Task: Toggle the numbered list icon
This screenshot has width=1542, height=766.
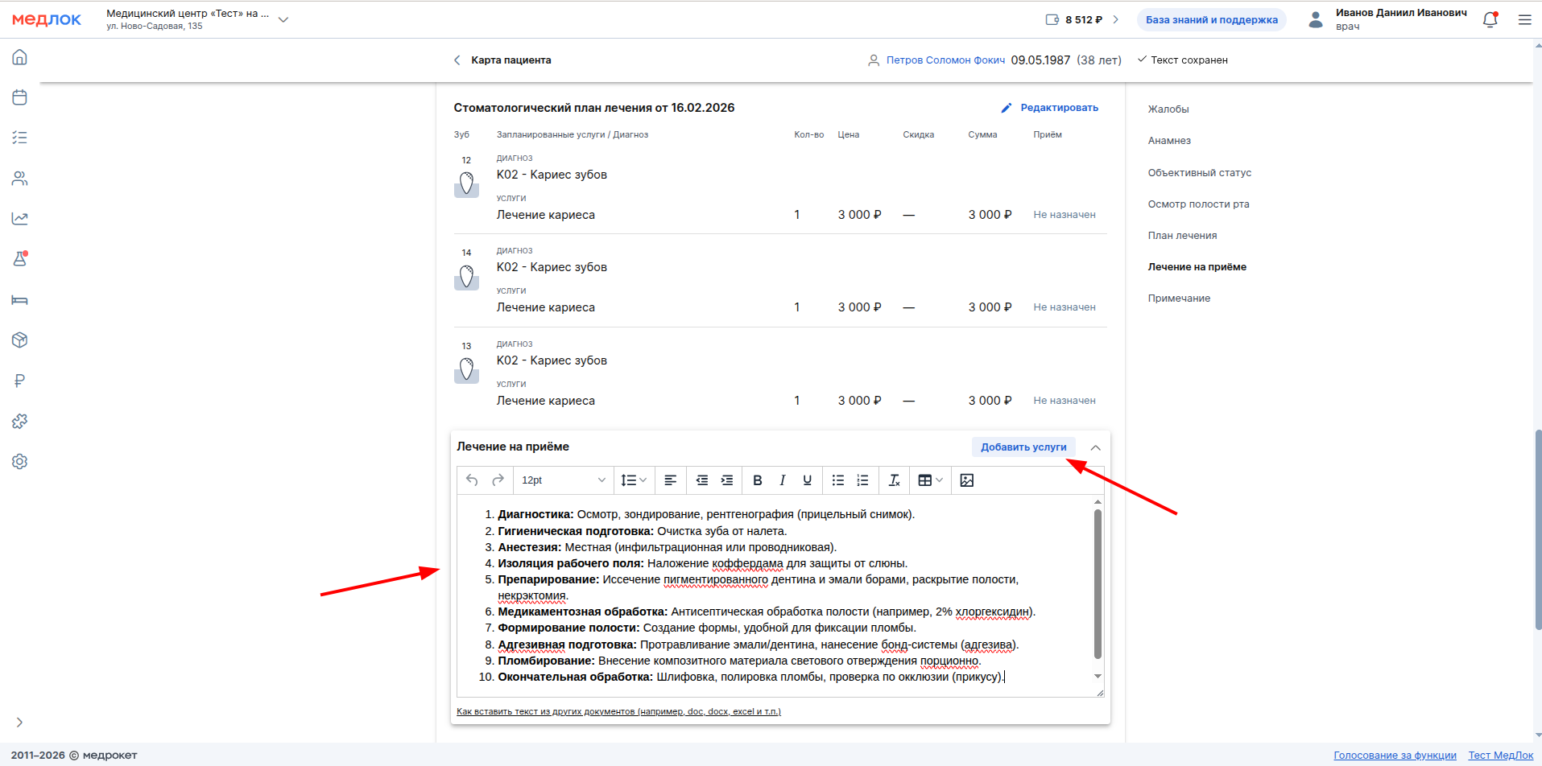Action: tap(862, 480)
